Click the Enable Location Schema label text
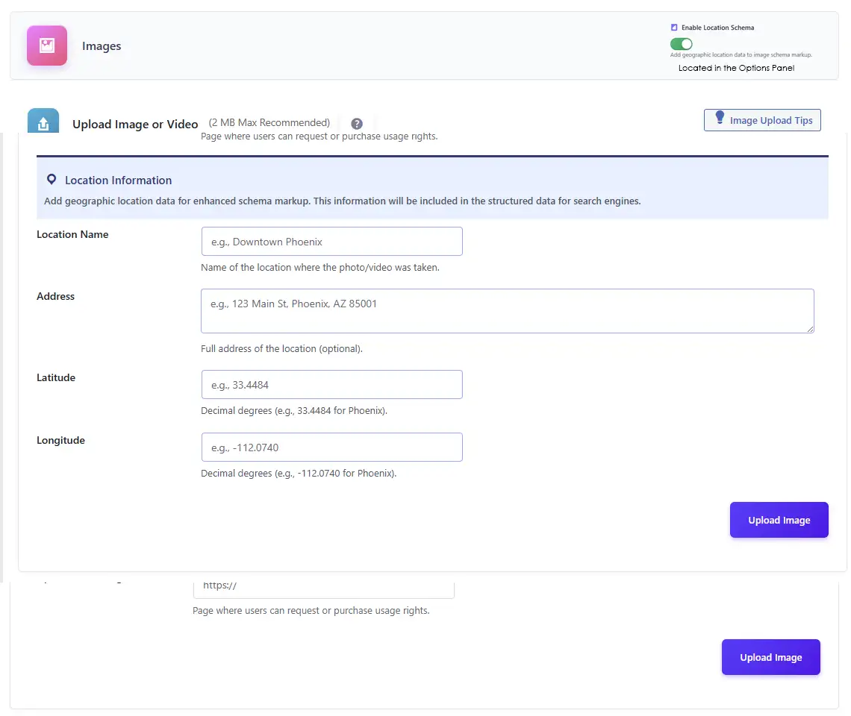Image resolution: width=851 pixels, height=716 pixels. coord(717,28)
